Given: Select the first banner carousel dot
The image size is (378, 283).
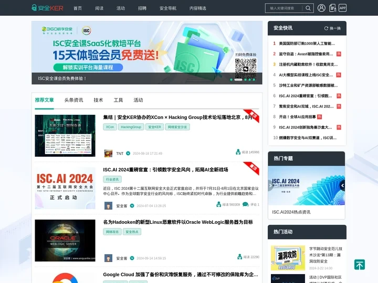Looking at the screenshot, I should point(231,80).
